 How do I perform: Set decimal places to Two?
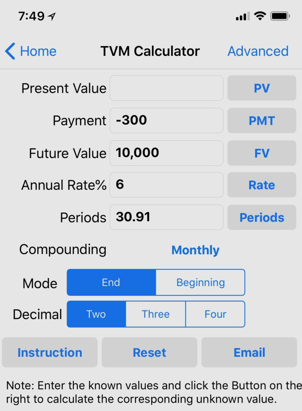pyautogui.click(x=96, y=314)
